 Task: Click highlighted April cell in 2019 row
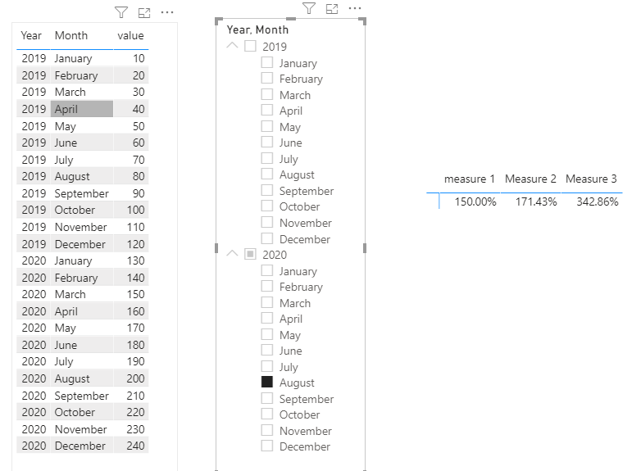(x=82, y=109)
